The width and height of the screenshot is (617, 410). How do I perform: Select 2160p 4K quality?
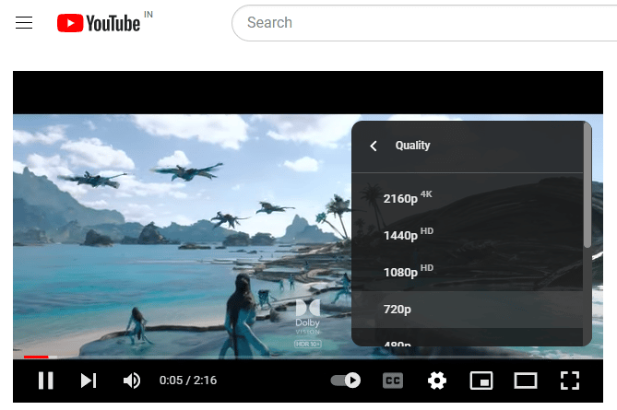(467, 198)
